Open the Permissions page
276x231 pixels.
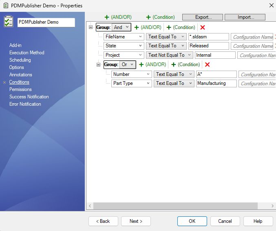20,89
